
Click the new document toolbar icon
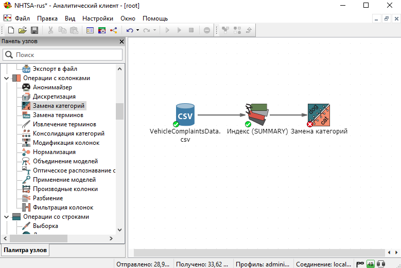[x=11, y=30]
